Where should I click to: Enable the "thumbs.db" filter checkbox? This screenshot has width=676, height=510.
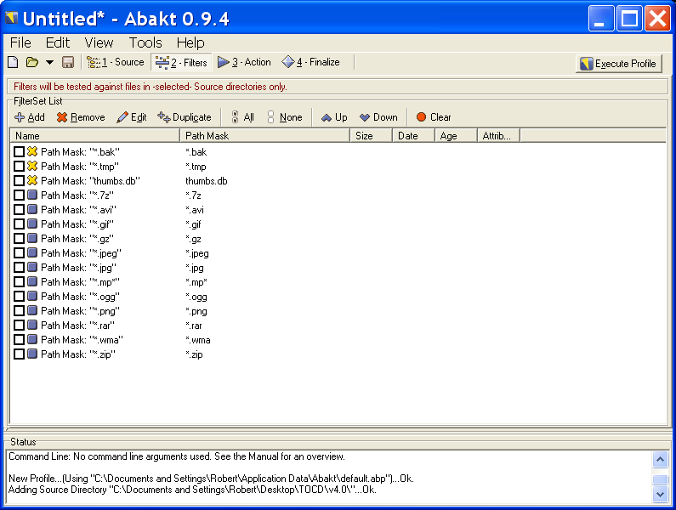(x=19, y=181)
